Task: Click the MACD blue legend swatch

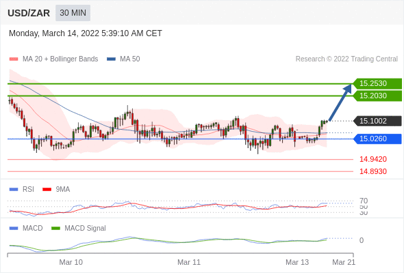Action: pyautogui.click(x=14, y=229)
